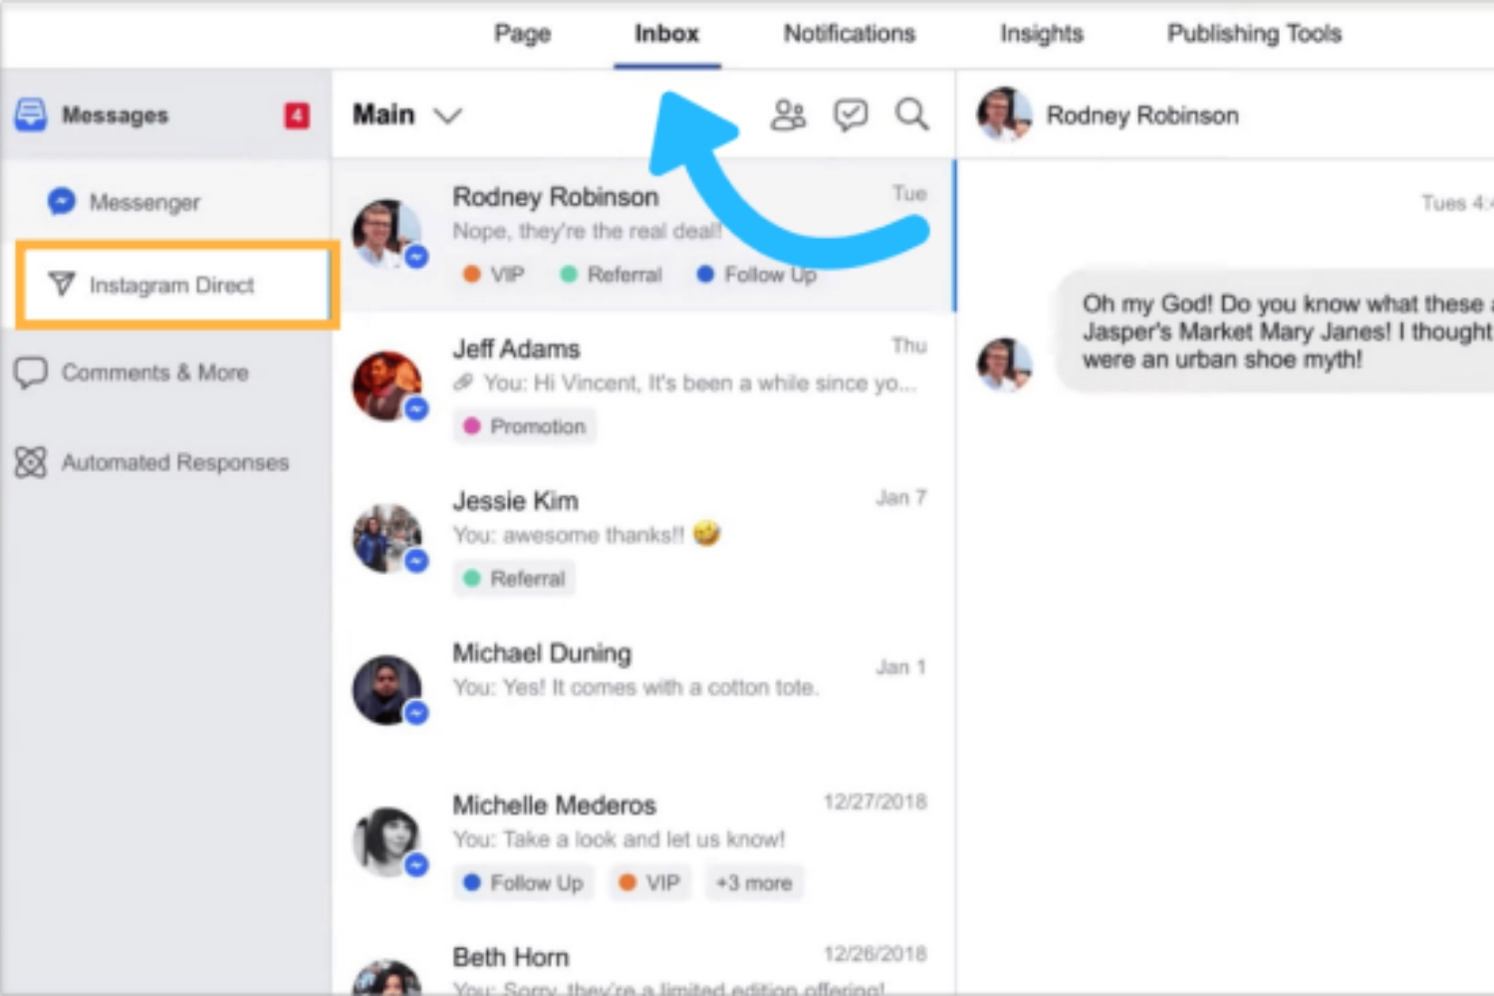Viewport: 1494px width, 996px height.
Task: Click the search magnifier icon
Action: 911,116
